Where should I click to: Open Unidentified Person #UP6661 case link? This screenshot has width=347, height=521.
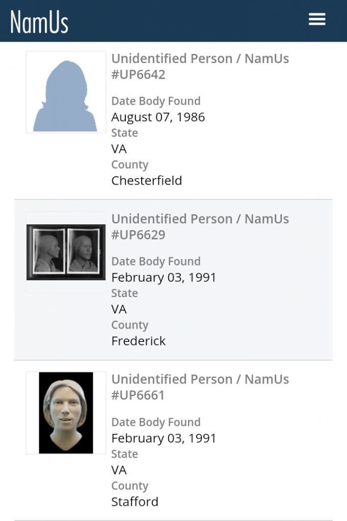pyautogui.click(x=200, y=387)
